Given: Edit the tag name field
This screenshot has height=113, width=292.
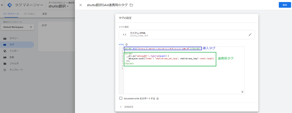Looking at the screenshot, I should coord(107,5).
